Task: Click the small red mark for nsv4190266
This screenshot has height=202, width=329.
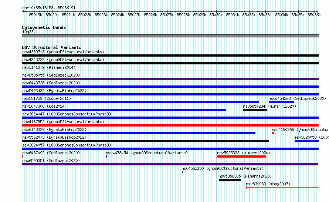Action: [273, 133]
